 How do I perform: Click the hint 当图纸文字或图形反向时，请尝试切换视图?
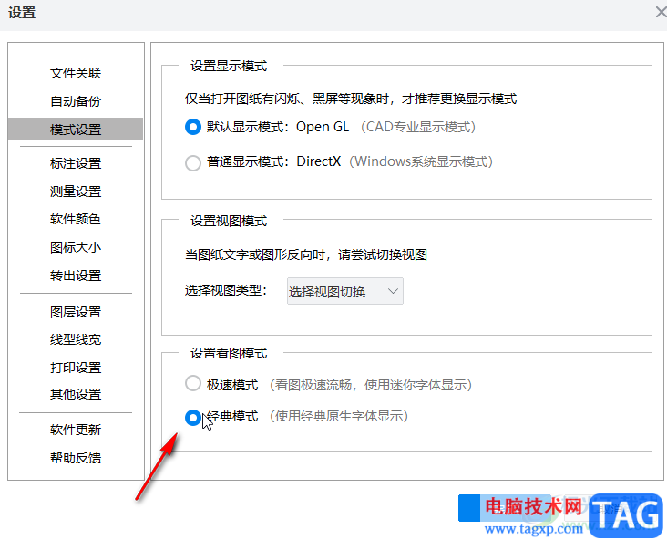[x=306, y=254]
